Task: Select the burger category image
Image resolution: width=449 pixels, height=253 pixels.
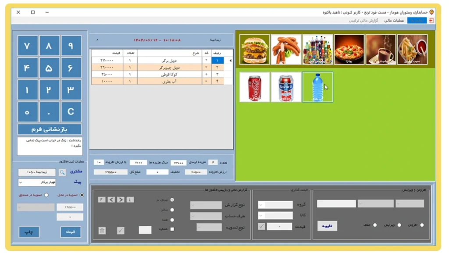Action: coord(255,50)
